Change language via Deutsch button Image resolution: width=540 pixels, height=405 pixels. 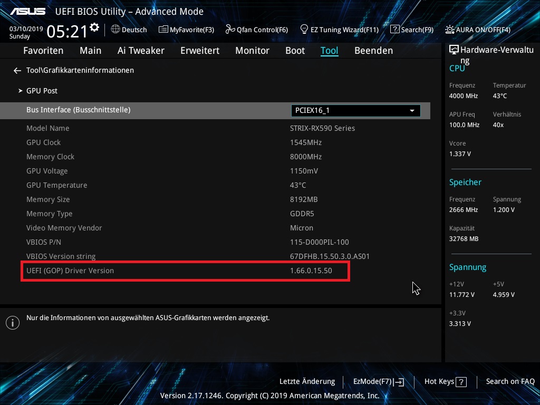(x=134, y=30)
